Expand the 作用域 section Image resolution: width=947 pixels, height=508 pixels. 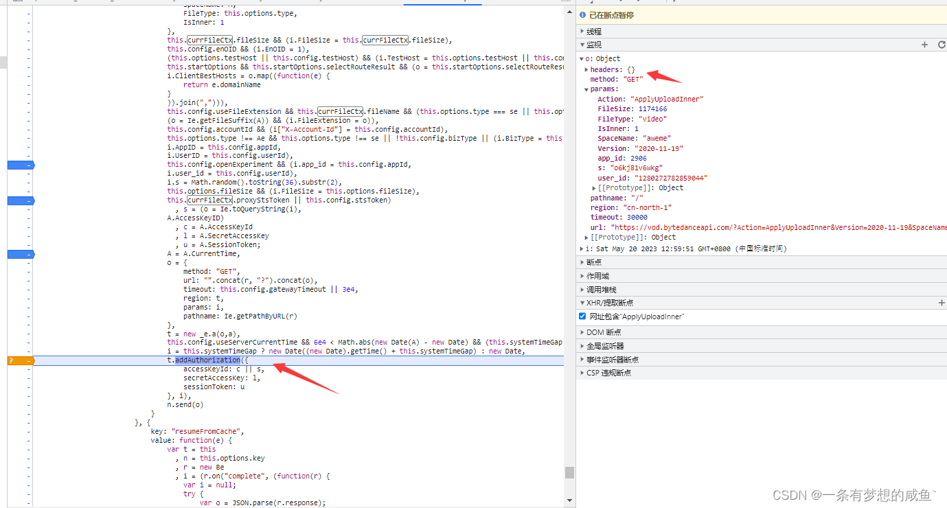point(582,276)
